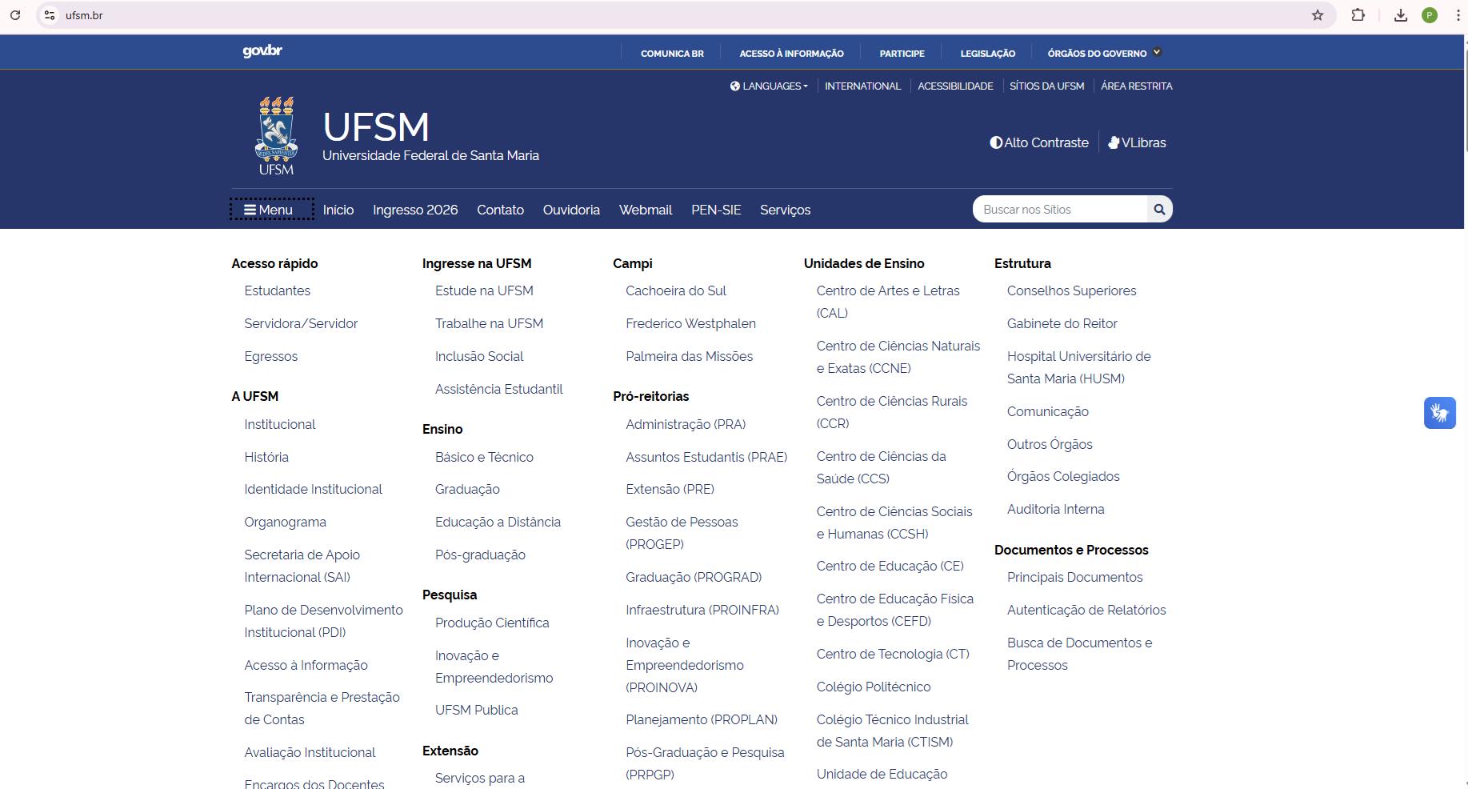Open the browser extensions puzzle icon
This screenshot has height=789, width=1468.
pyautogui.click(x=1358, y=15)
